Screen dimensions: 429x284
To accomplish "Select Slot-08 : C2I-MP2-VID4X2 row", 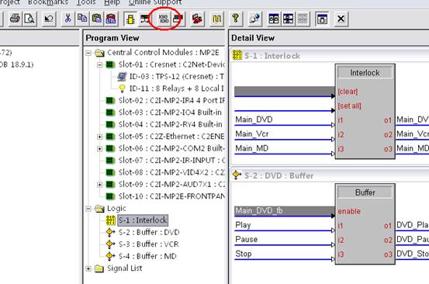I will click(x=171, y=172).
